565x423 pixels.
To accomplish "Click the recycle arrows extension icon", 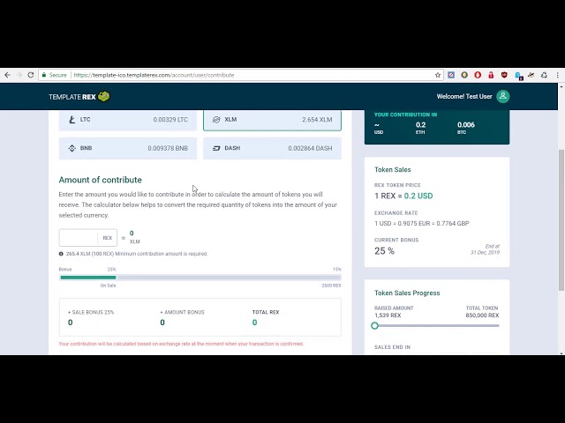I will tap(544, 75).
